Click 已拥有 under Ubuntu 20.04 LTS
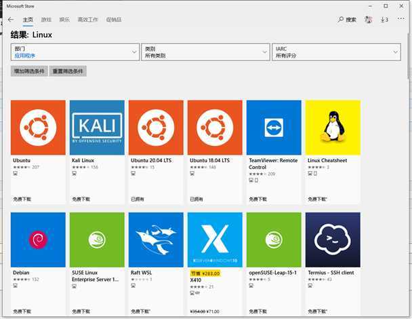 [x=138, y=200]
